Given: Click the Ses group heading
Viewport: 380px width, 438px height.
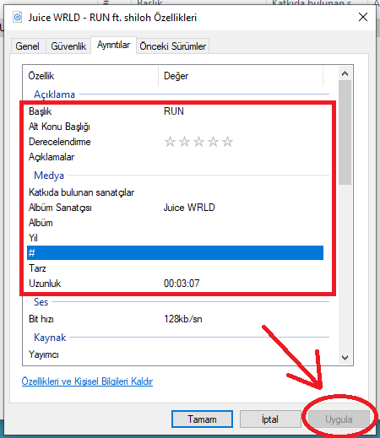Looking at the screenshot, I should (41, 302).
